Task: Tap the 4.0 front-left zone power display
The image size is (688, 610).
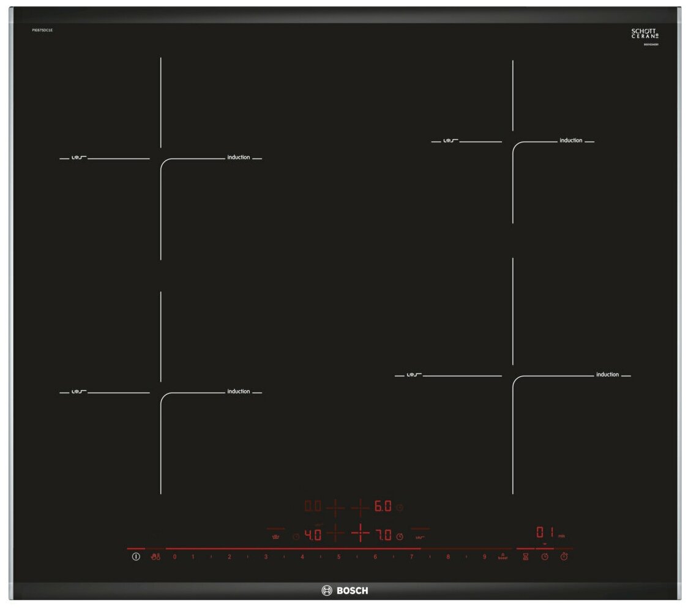Action: [313, 535]
